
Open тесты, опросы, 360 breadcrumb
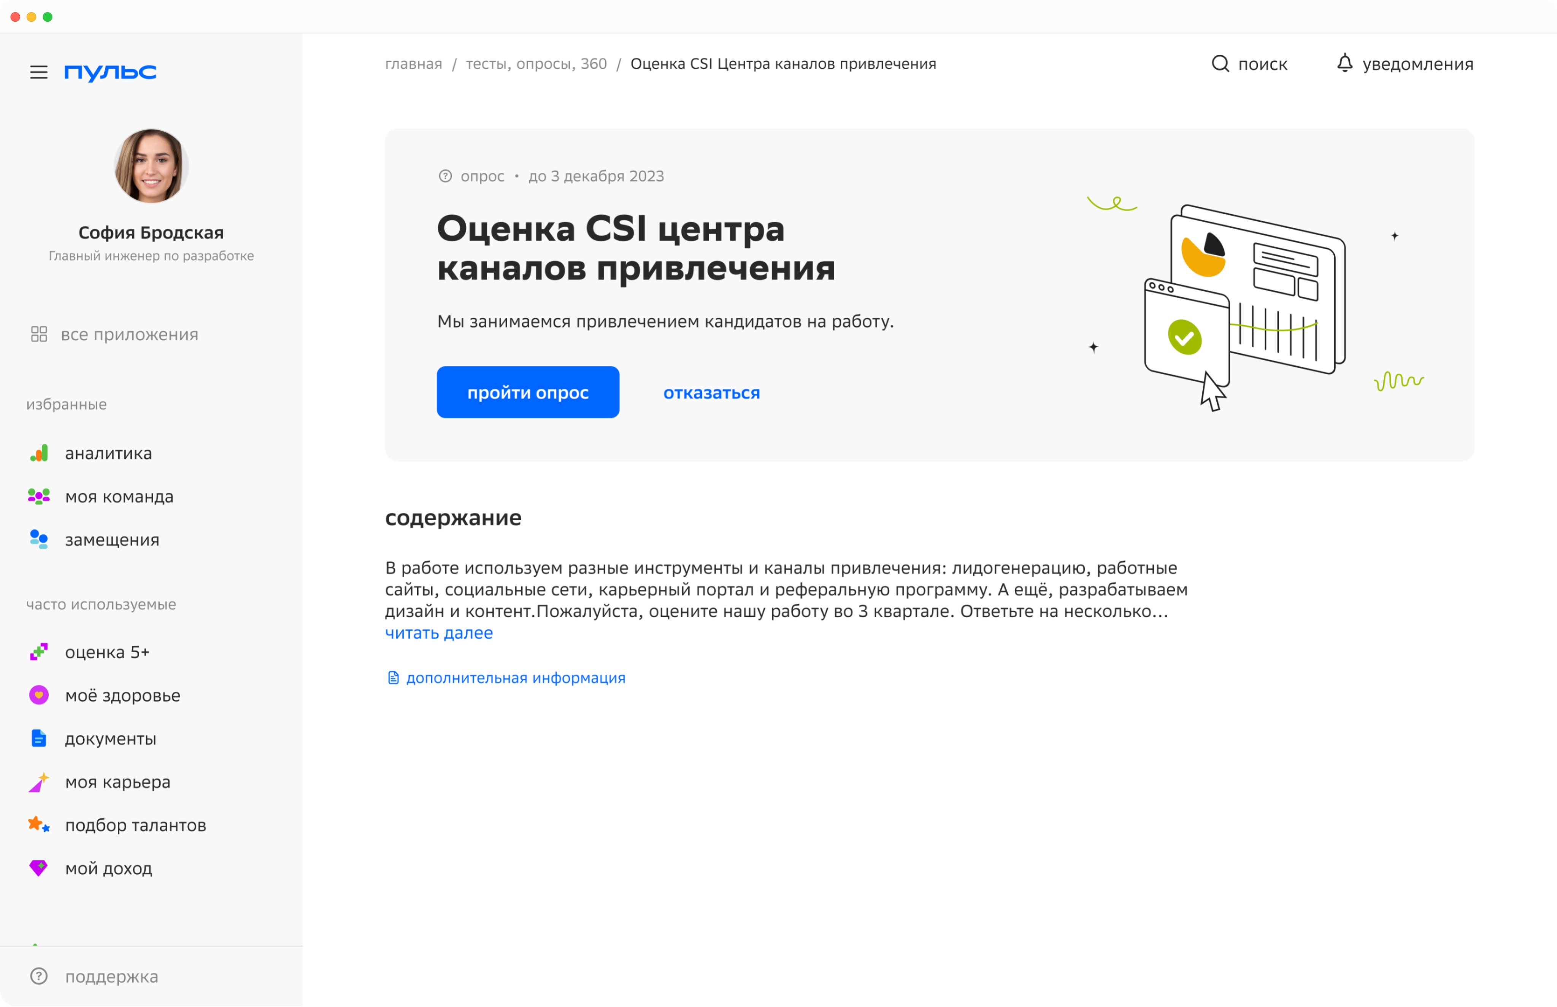536,64
